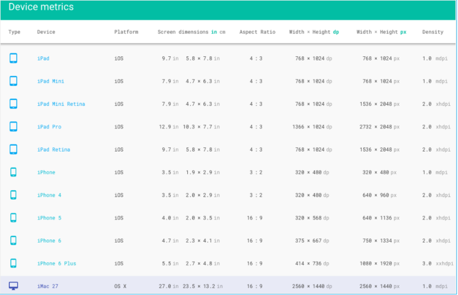
Task: Sort by Aspect Ratio column header
Action: pos(257,32)
